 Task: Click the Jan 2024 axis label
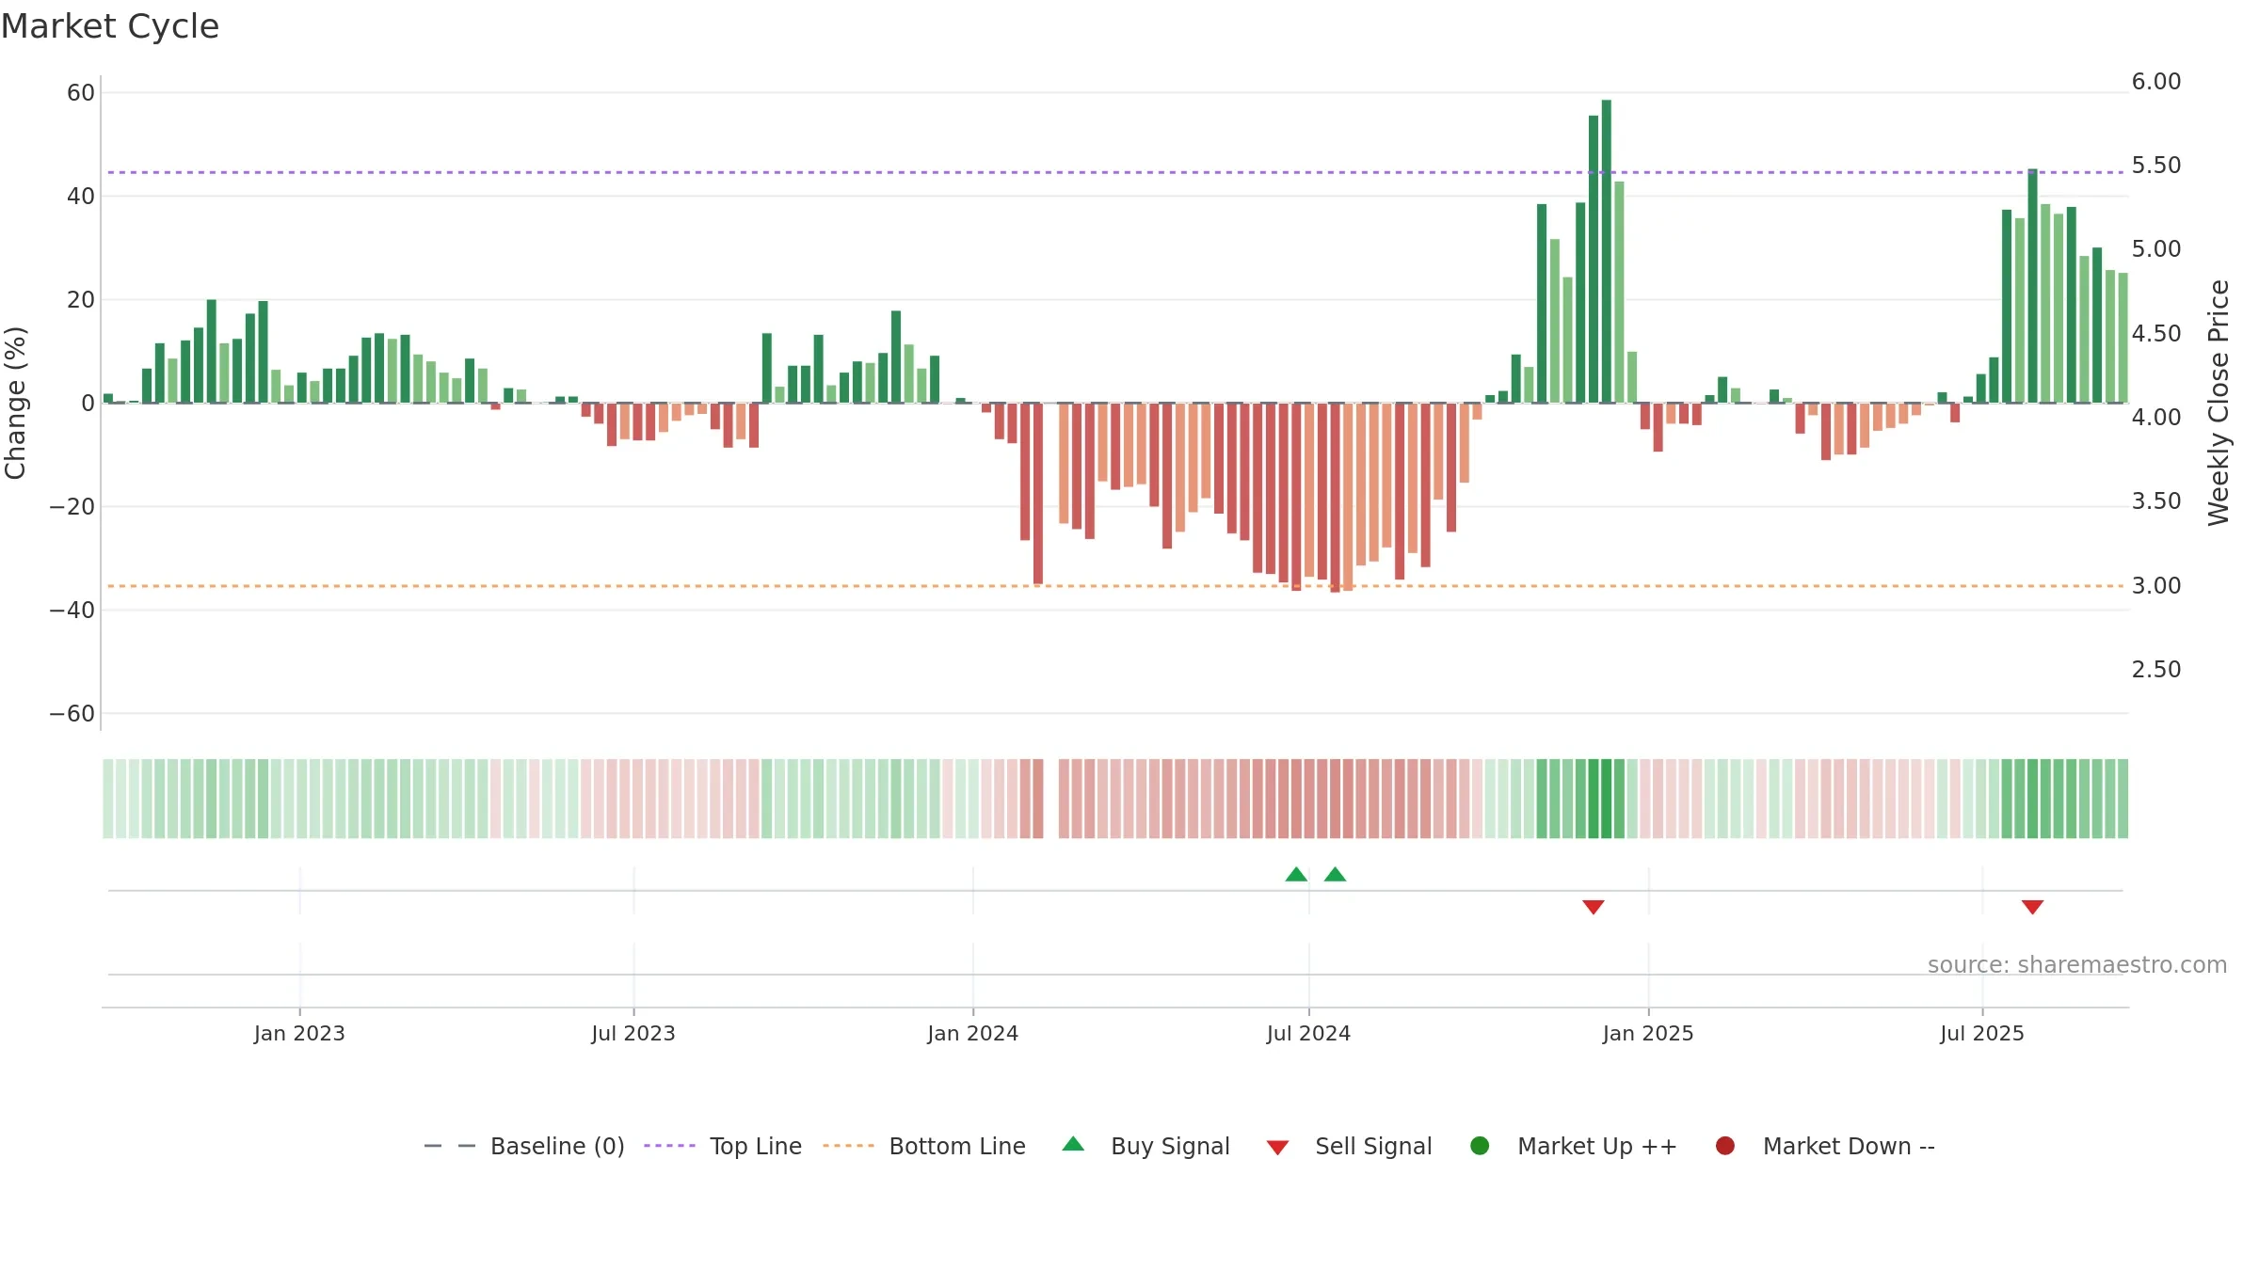(x=972, y=1034)
